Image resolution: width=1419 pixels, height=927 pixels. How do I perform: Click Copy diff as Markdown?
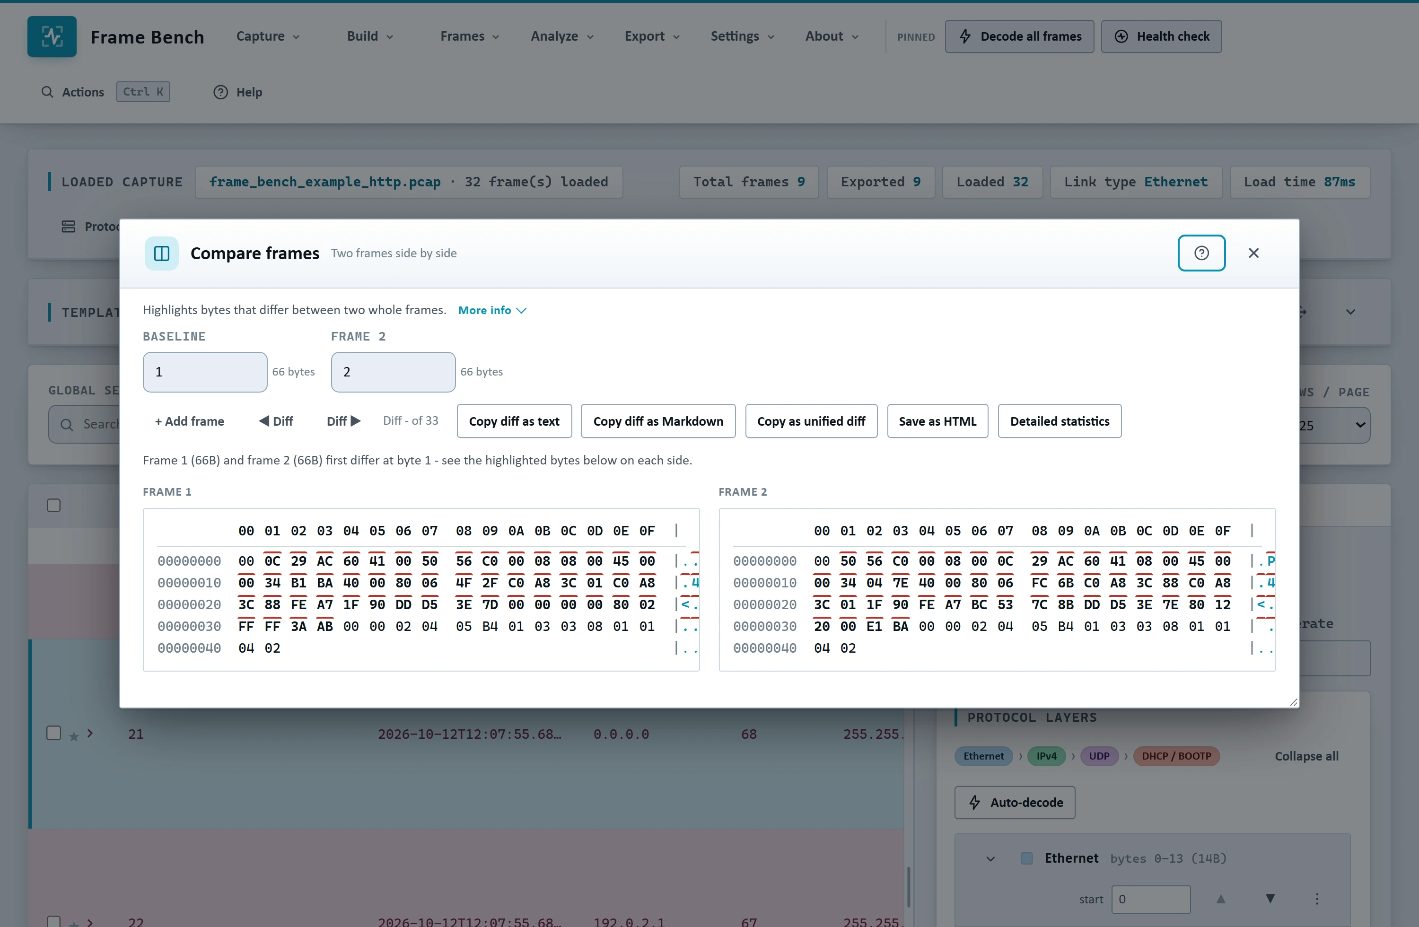coord(657,421)
